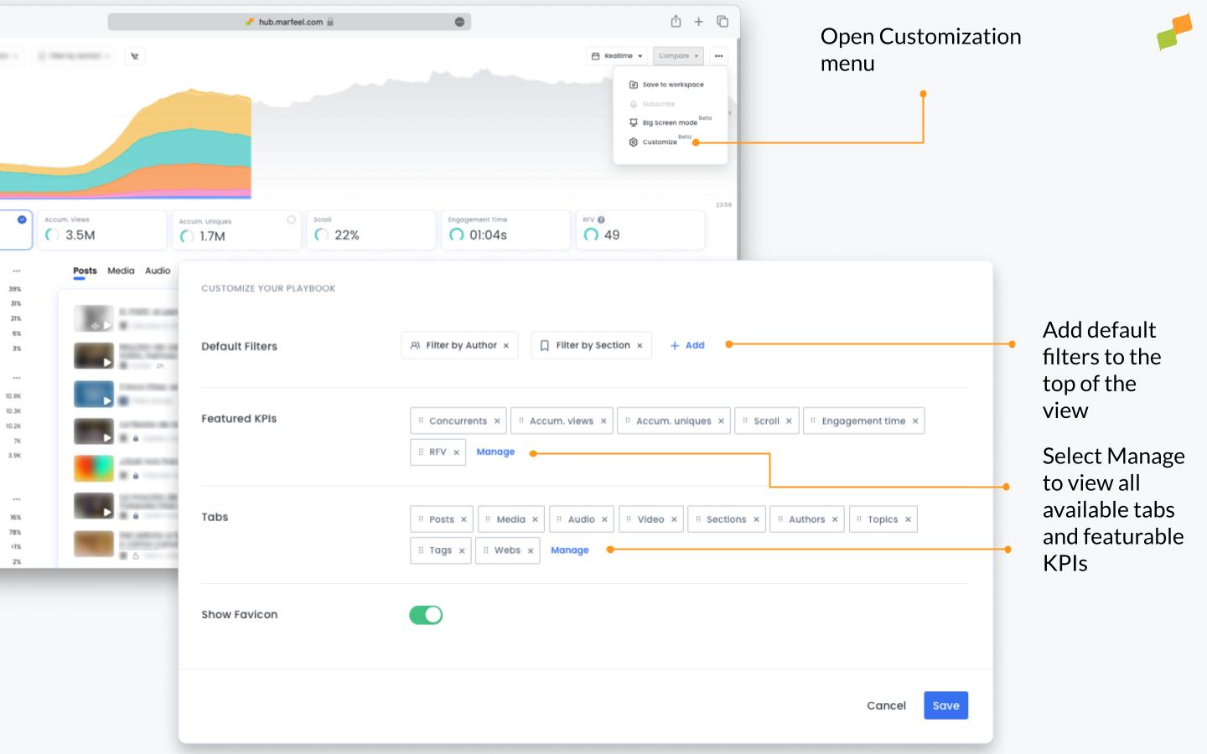Image resolution: width=1207 pixels, height=754 pixels.
Task: Click the Customize gear menu item
Action: 659,142
